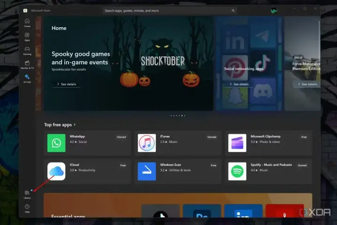Click the user profile avatar
The width and height of the screenshot is (337, 225).
tap(274, 10)
